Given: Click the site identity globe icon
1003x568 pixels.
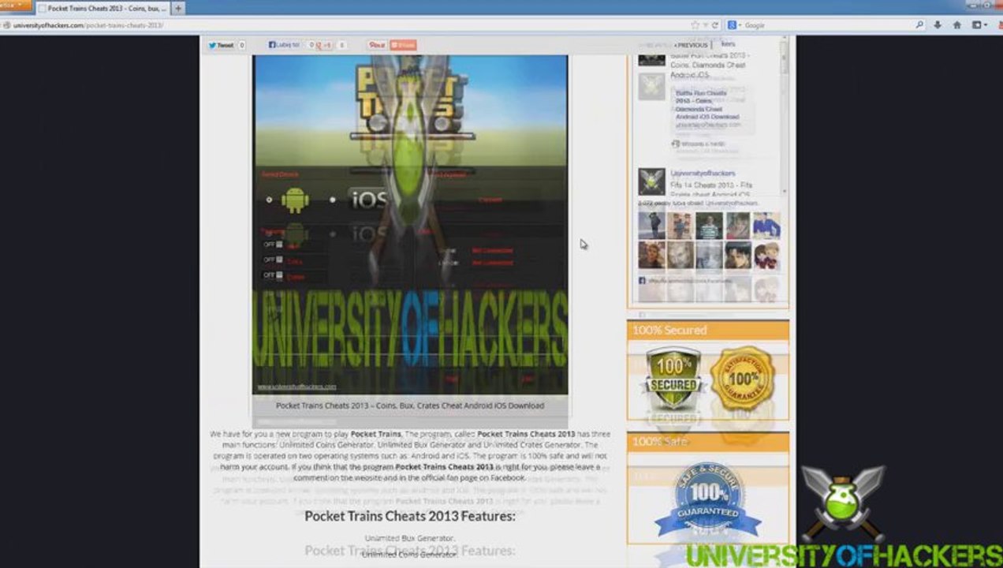Looking at the screenshot, I should (x=6, y=25).
